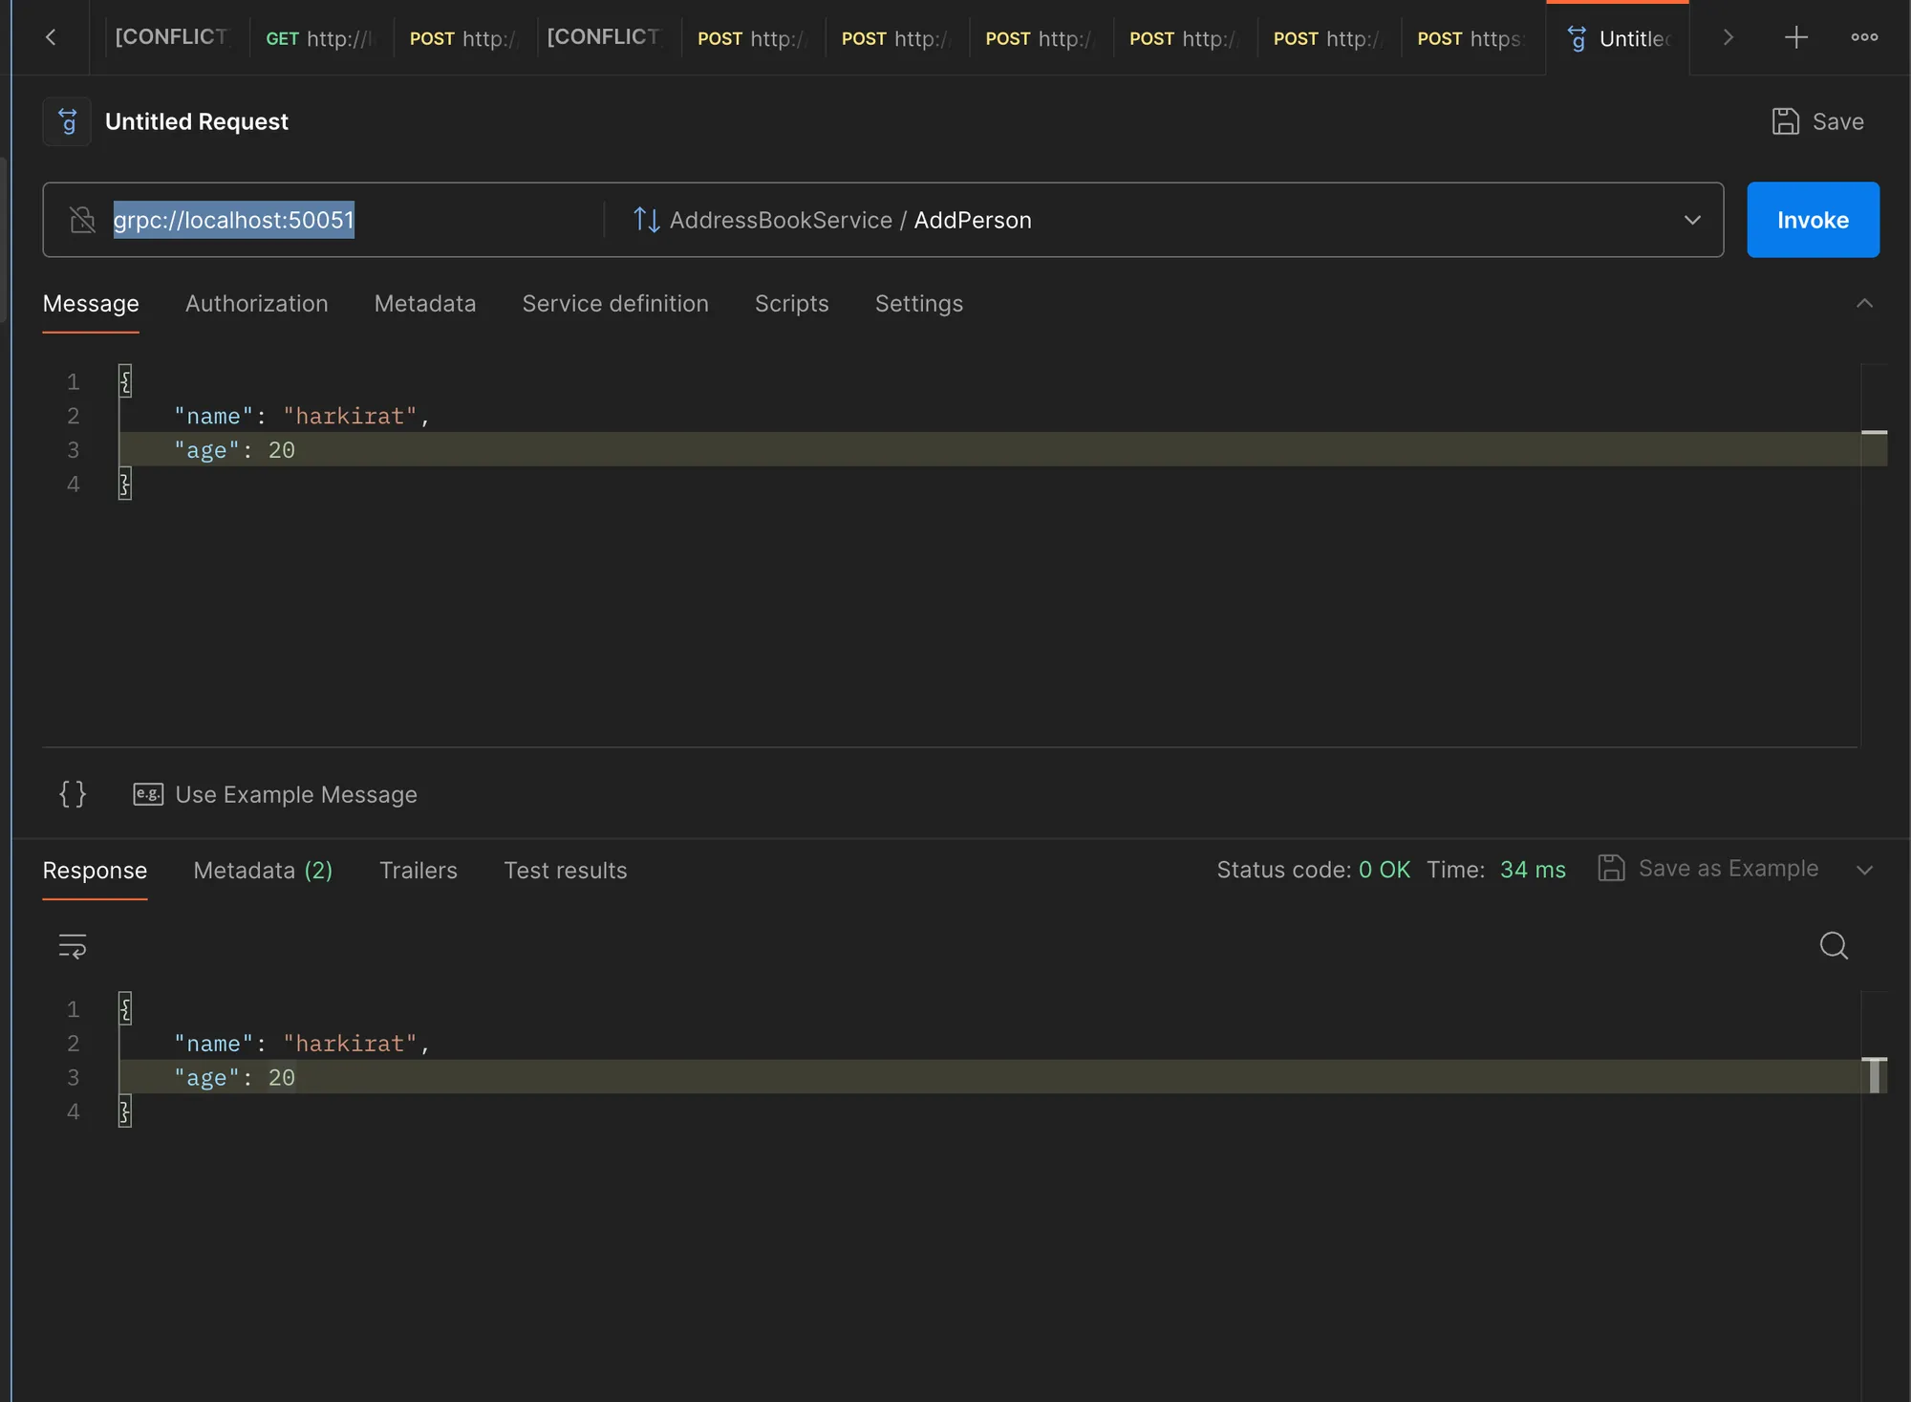Invoke the gRPC request
This screenshot has width=1911, height=1402.
[1813, 220]
